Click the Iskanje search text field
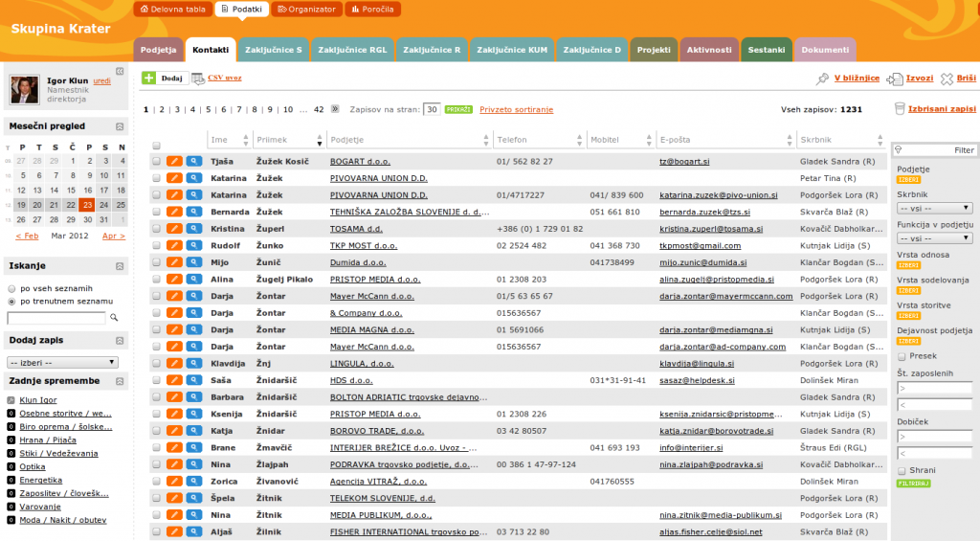Viewport: 980px width, 541px height. click(56, 318)
